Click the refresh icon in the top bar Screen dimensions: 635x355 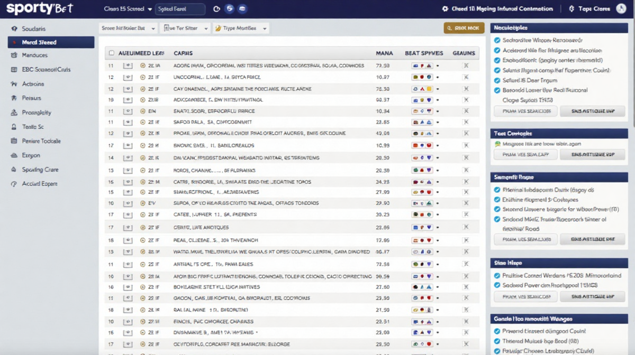pyautogui.click(x=216, y=9)
